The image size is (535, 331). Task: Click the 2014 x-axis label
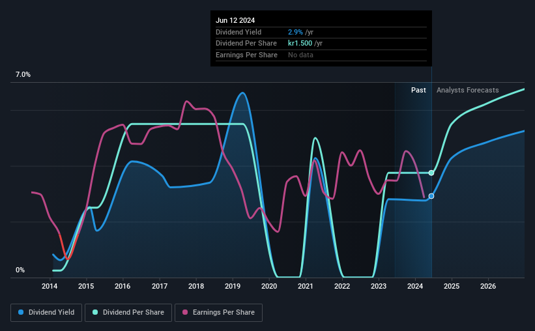tap(50, 286)
